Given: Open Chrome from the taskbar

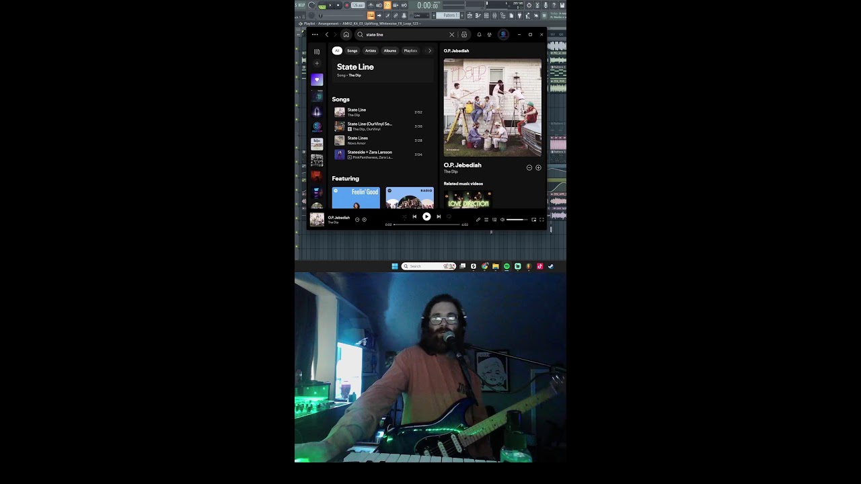Looking at the screenshot, I should [484, 266].
